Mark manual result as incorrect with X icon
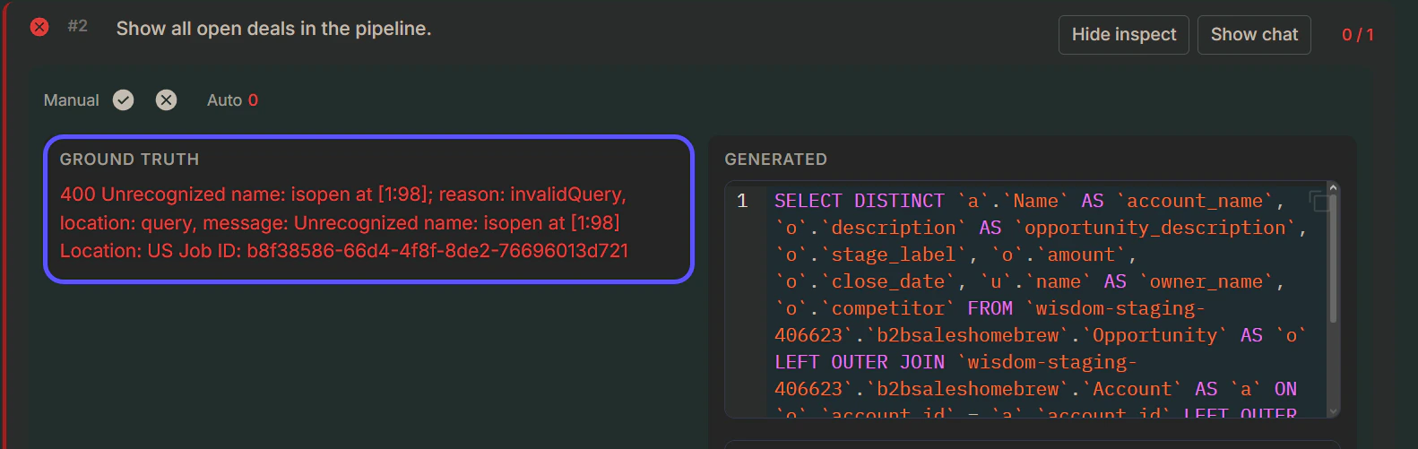Image resolution: width=1418 pixels, height=449 pixels. [167, 100]
